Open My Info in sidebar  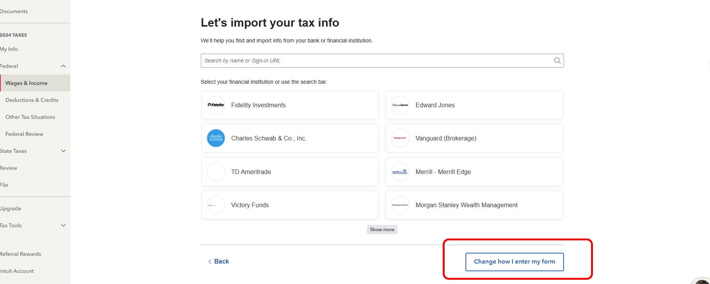9,49
